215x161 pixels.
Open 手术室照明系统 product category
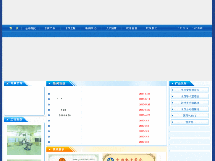(x=190, y=90)
